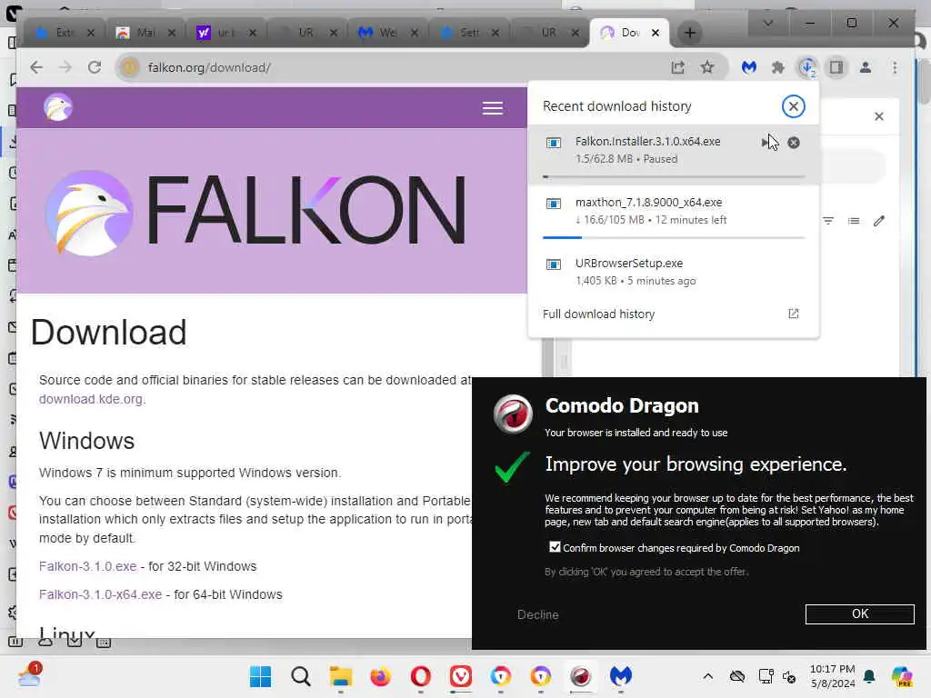
Task: Click the filter icon in background panel
Action: (x=827, y=221)
